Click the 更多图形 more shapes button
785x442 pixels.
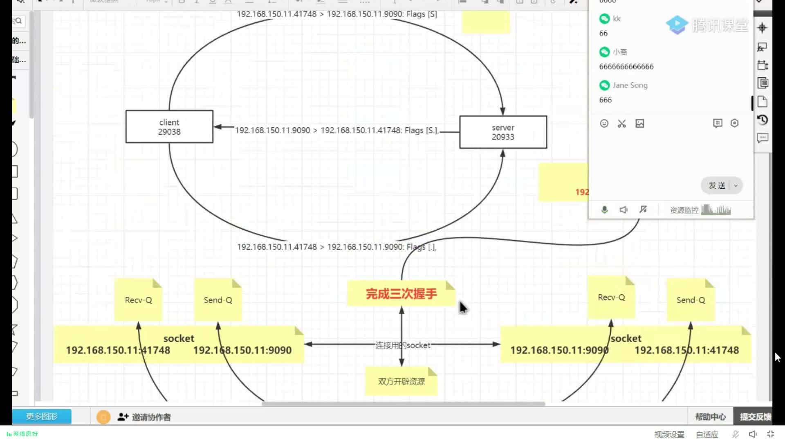coord(42,416)
